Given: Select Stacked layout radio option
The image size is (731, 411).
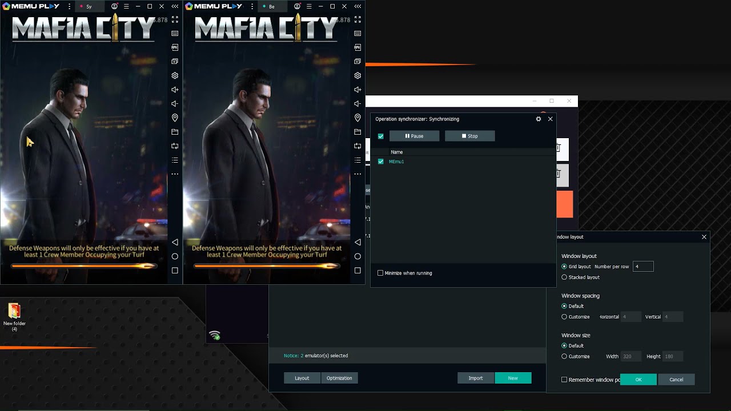Looking at the screenshot, I should (564, 277).
